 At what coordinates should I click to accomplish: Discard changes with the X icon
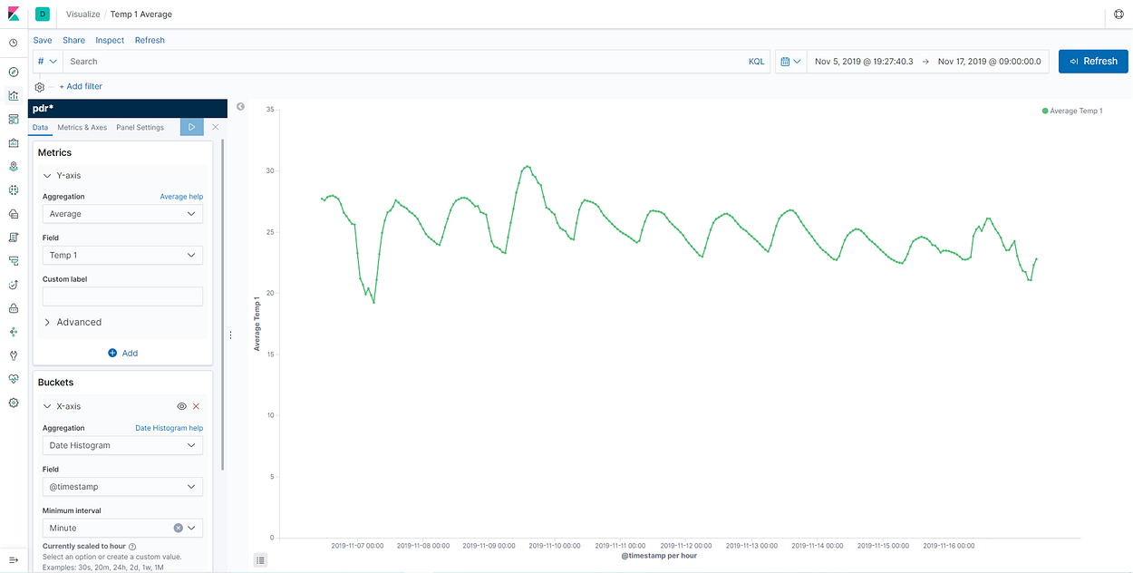[215, 127]
